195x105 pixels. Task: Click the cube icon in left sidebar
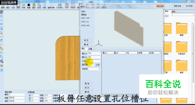click(1, 16)
